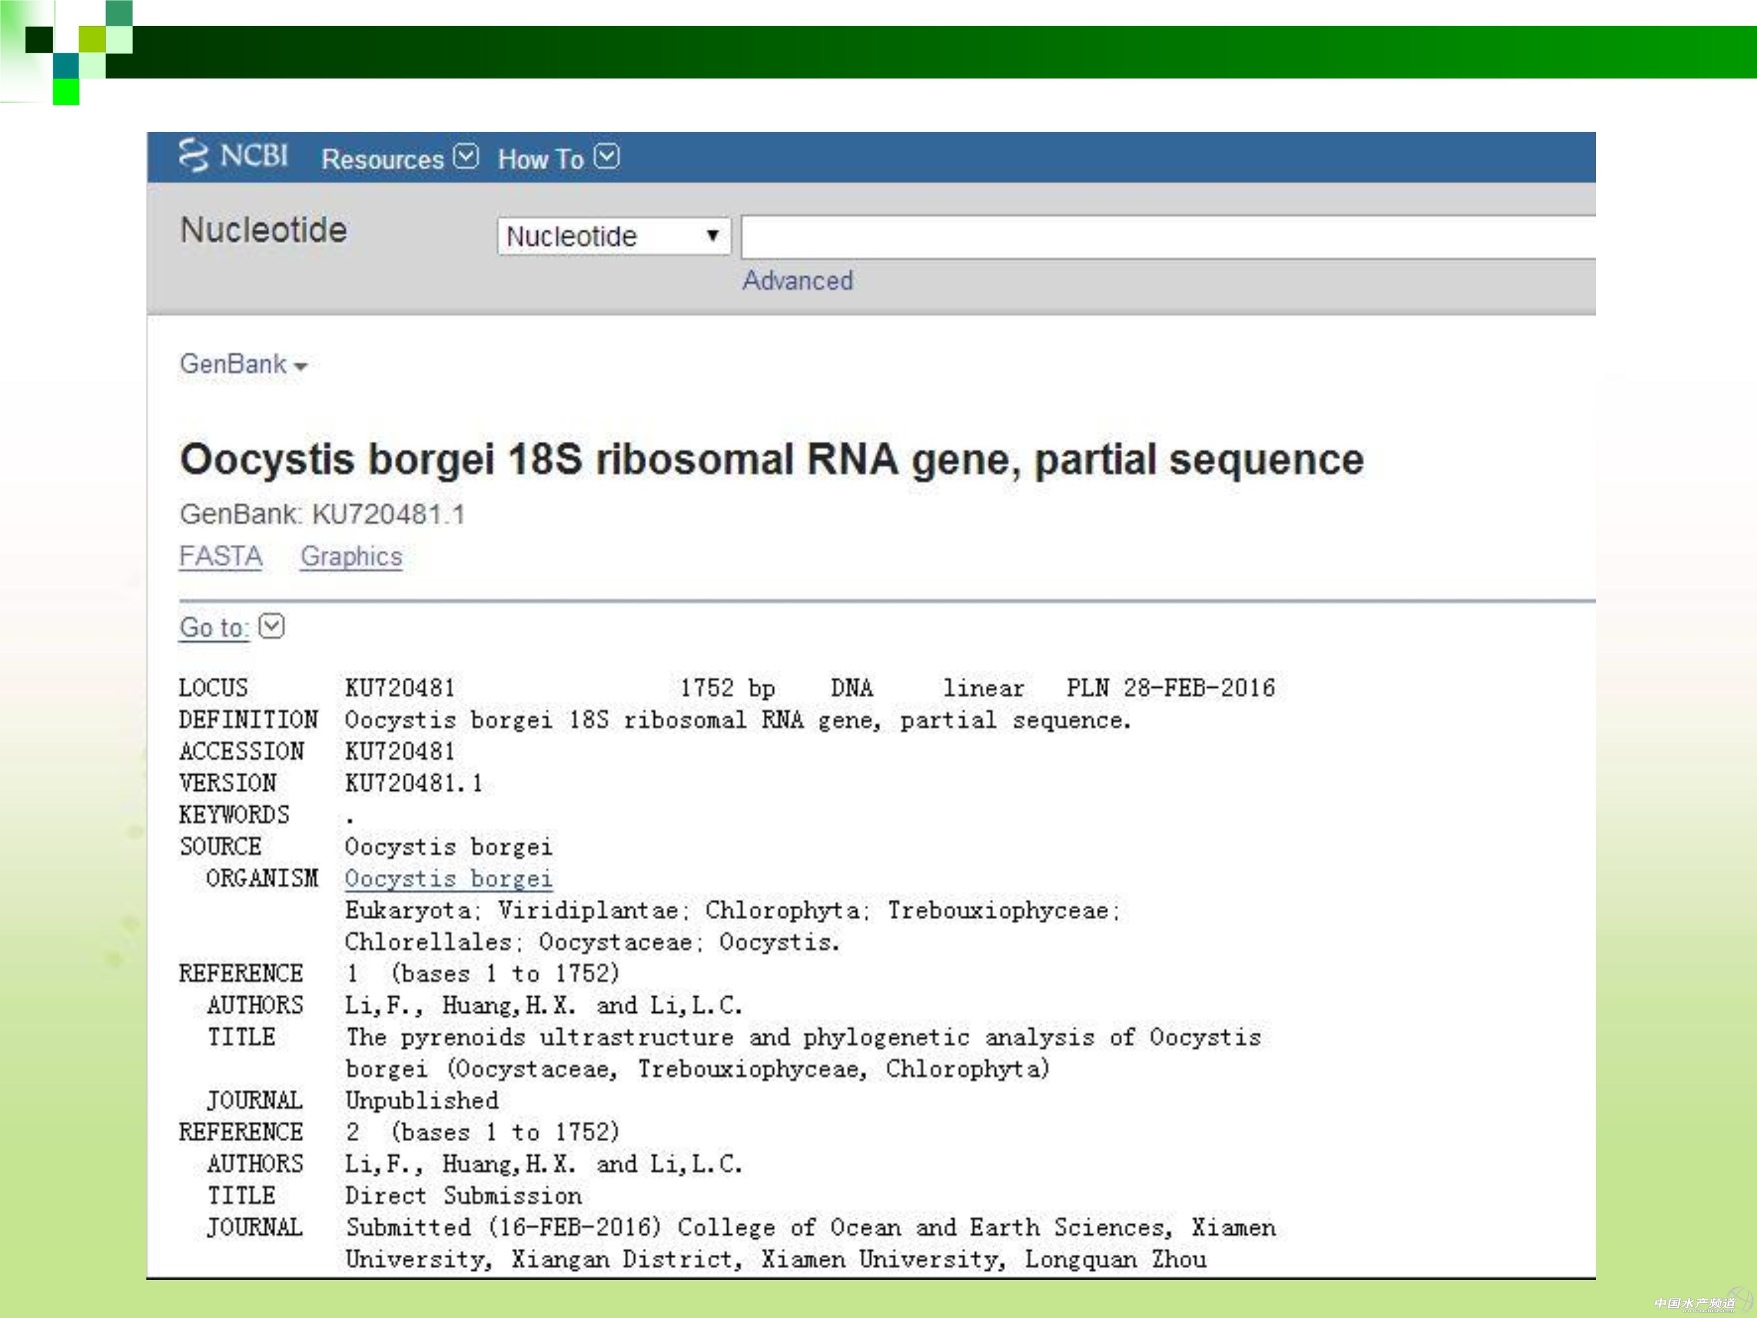The image size is (1757, 1318).
Task: Follow the FASTA link
Action: (x=221, y=556)
